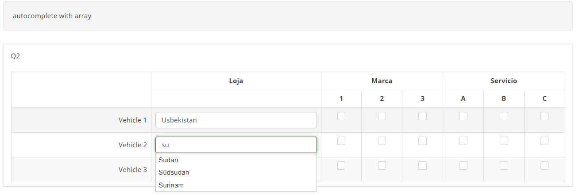Toggle Vehicle 2 Marca 2 checkbox

(382, 141)
